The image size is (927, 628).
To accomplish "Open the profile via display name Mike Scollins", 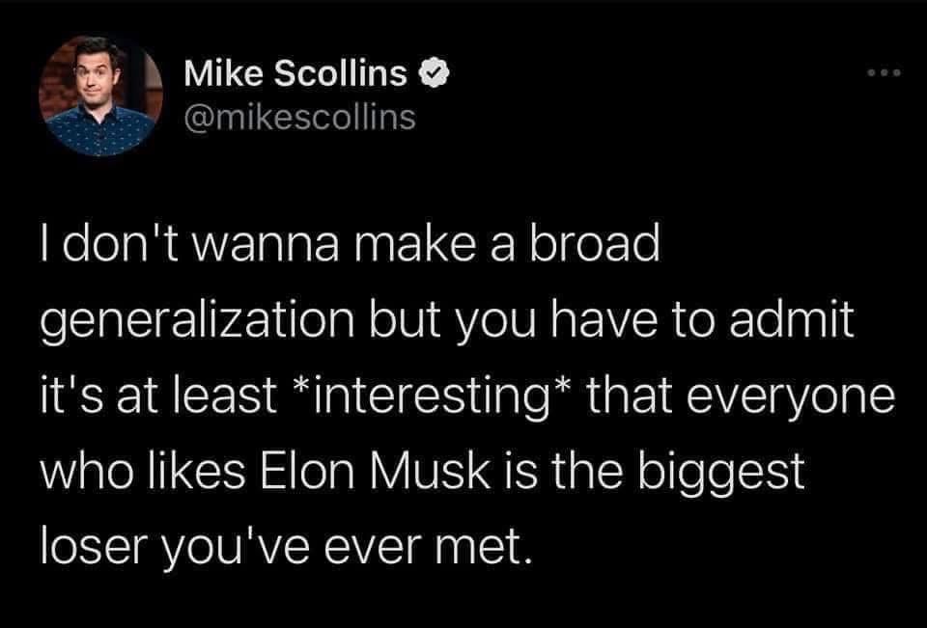I will 295,73.
